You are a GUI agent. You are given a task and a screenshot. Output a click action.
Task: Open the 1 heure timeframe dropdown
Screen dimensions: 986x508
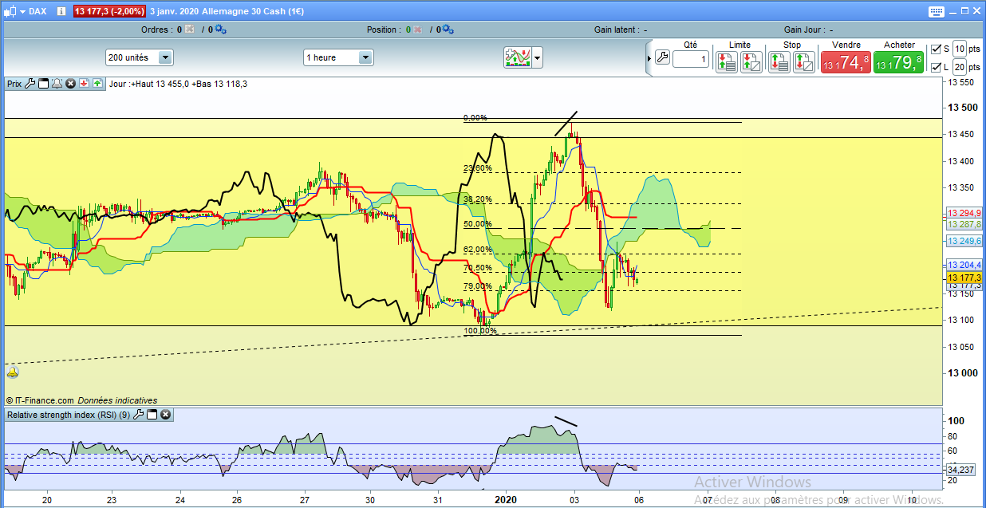(338, 57)
